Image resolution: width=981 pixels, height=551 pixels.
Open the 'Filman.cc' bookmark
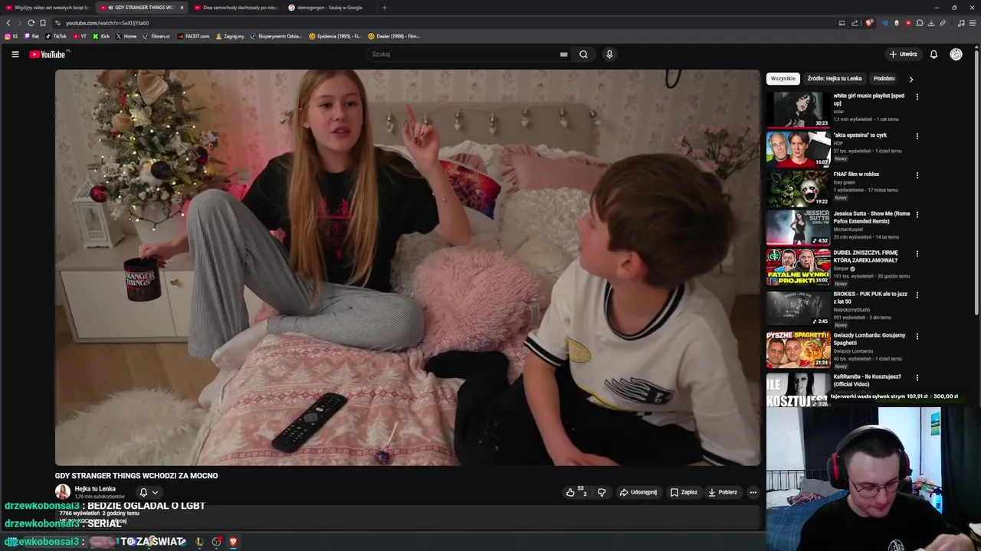click(156, 36)
